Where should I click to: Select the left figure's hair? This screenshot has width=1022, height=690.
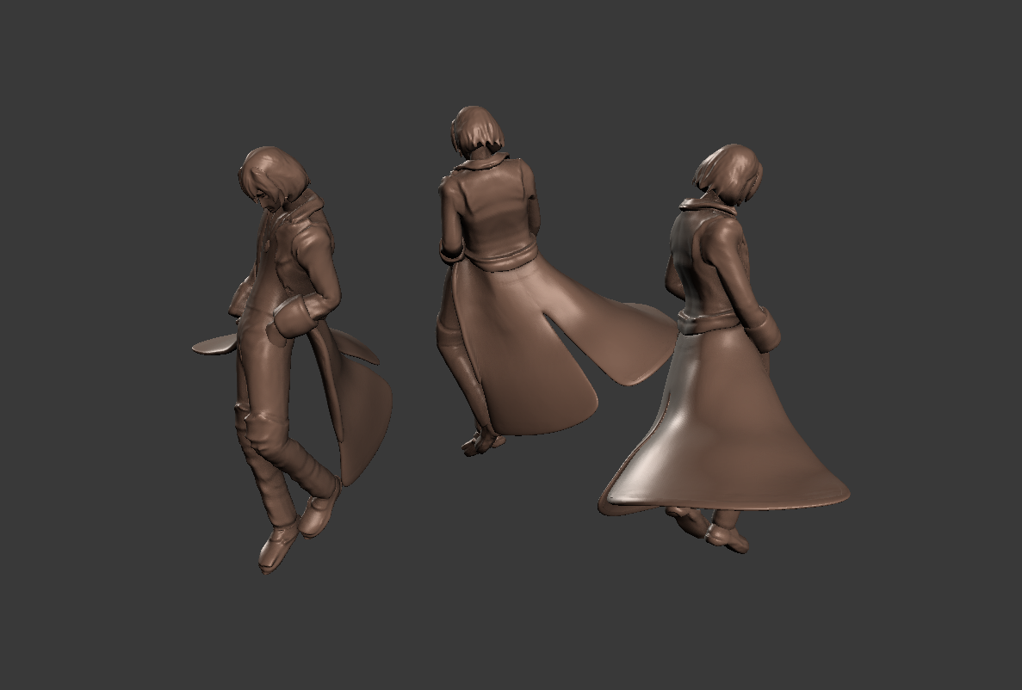[272, 174]
